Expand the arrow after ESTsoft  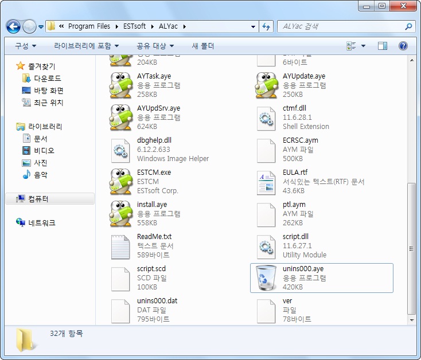[x=152, y=26]
